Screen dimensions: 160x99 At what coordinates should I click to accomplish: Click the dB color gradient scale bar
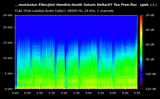pyautogui.click(x=141, y=52)
